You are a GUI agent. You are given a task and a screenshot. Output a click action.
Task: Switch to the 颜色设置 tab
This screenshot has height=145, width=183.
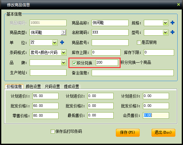pyautogui.click(x=33, y=86)
